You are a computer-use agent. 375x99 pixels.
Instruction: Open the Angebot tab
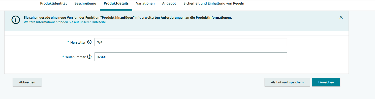(169, 4)
